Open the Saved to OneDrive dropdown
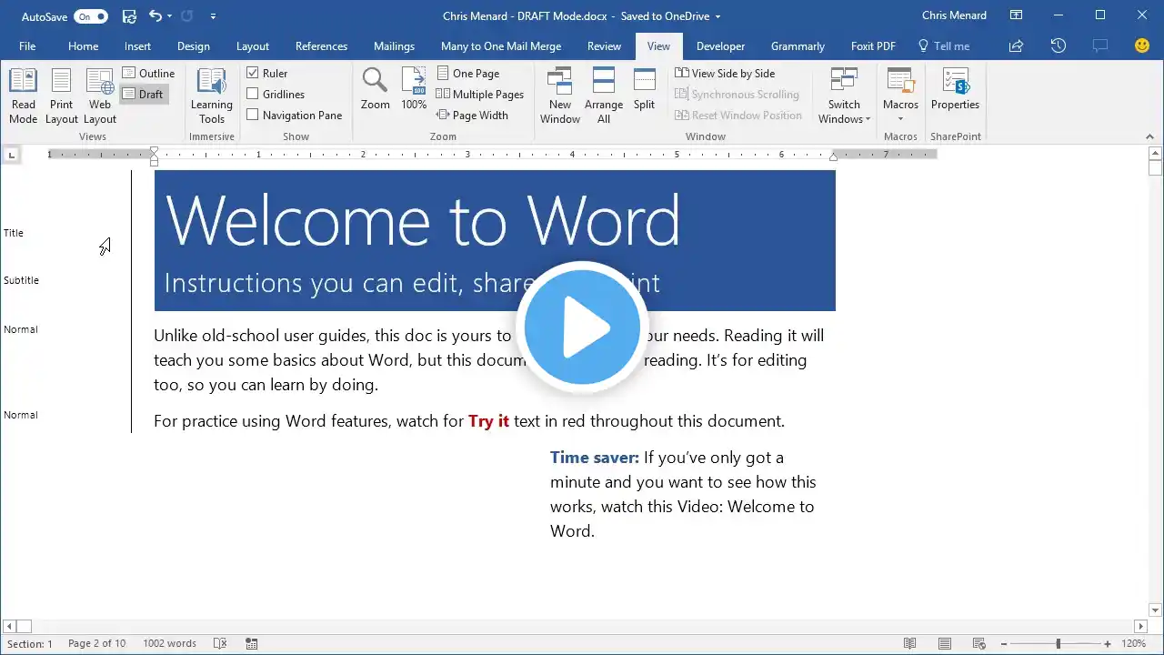This screenshot has width=1164, height=655. point(717,16)
